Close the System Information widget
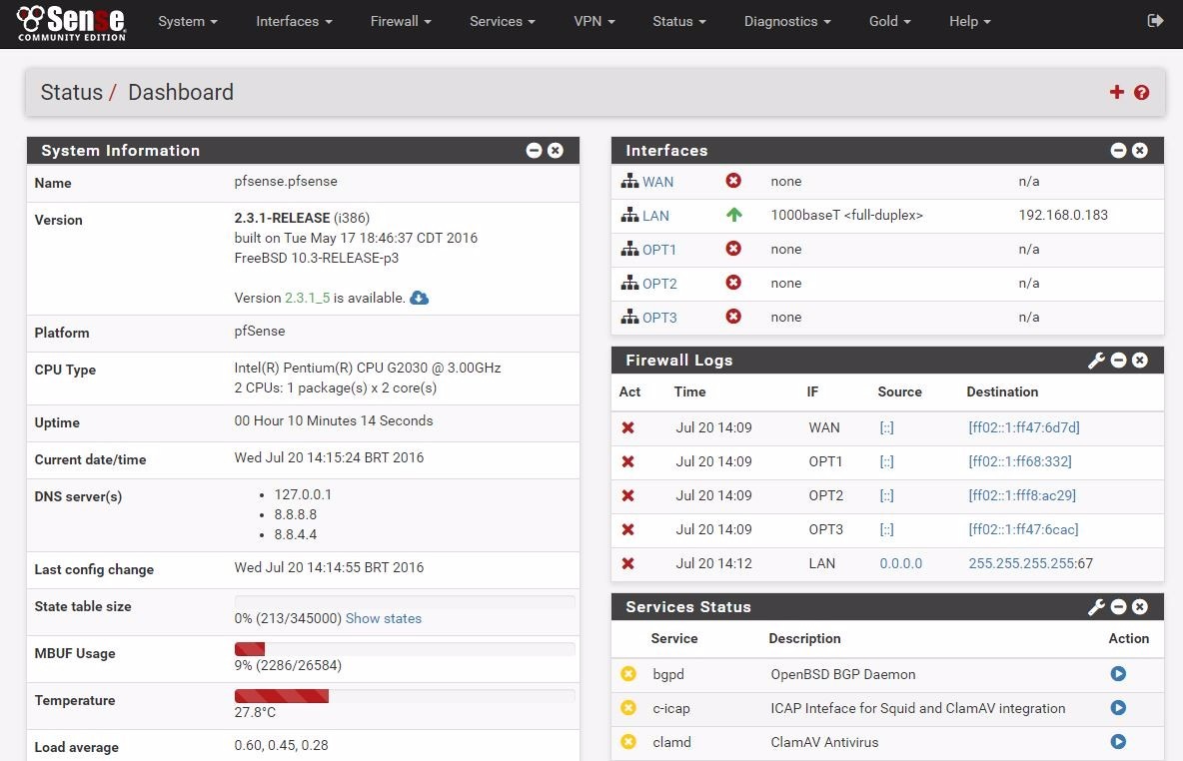The height and width of the screenshot is (761, 1183). click(556, 150)
